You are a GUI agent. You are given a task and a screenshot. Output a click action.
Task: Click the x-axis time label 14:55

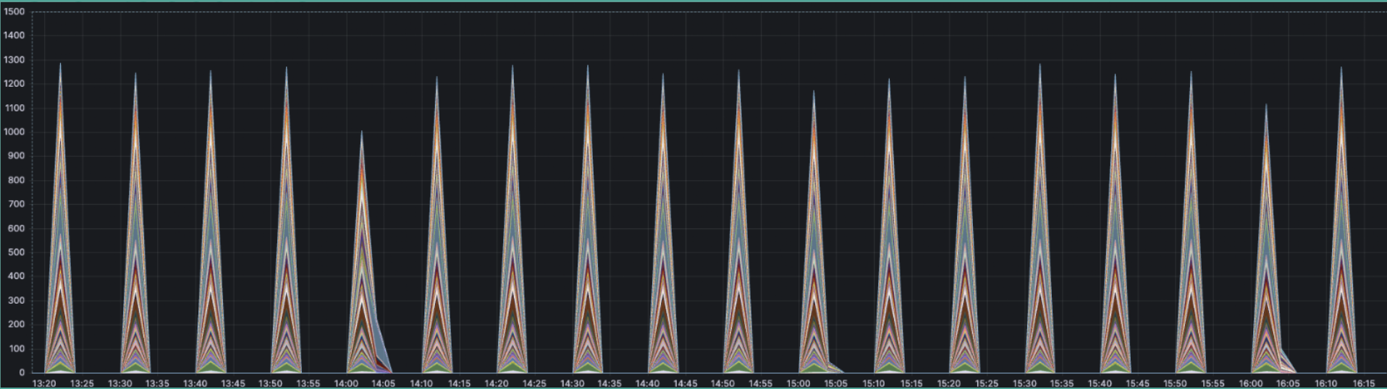click(x=760, y=383)
